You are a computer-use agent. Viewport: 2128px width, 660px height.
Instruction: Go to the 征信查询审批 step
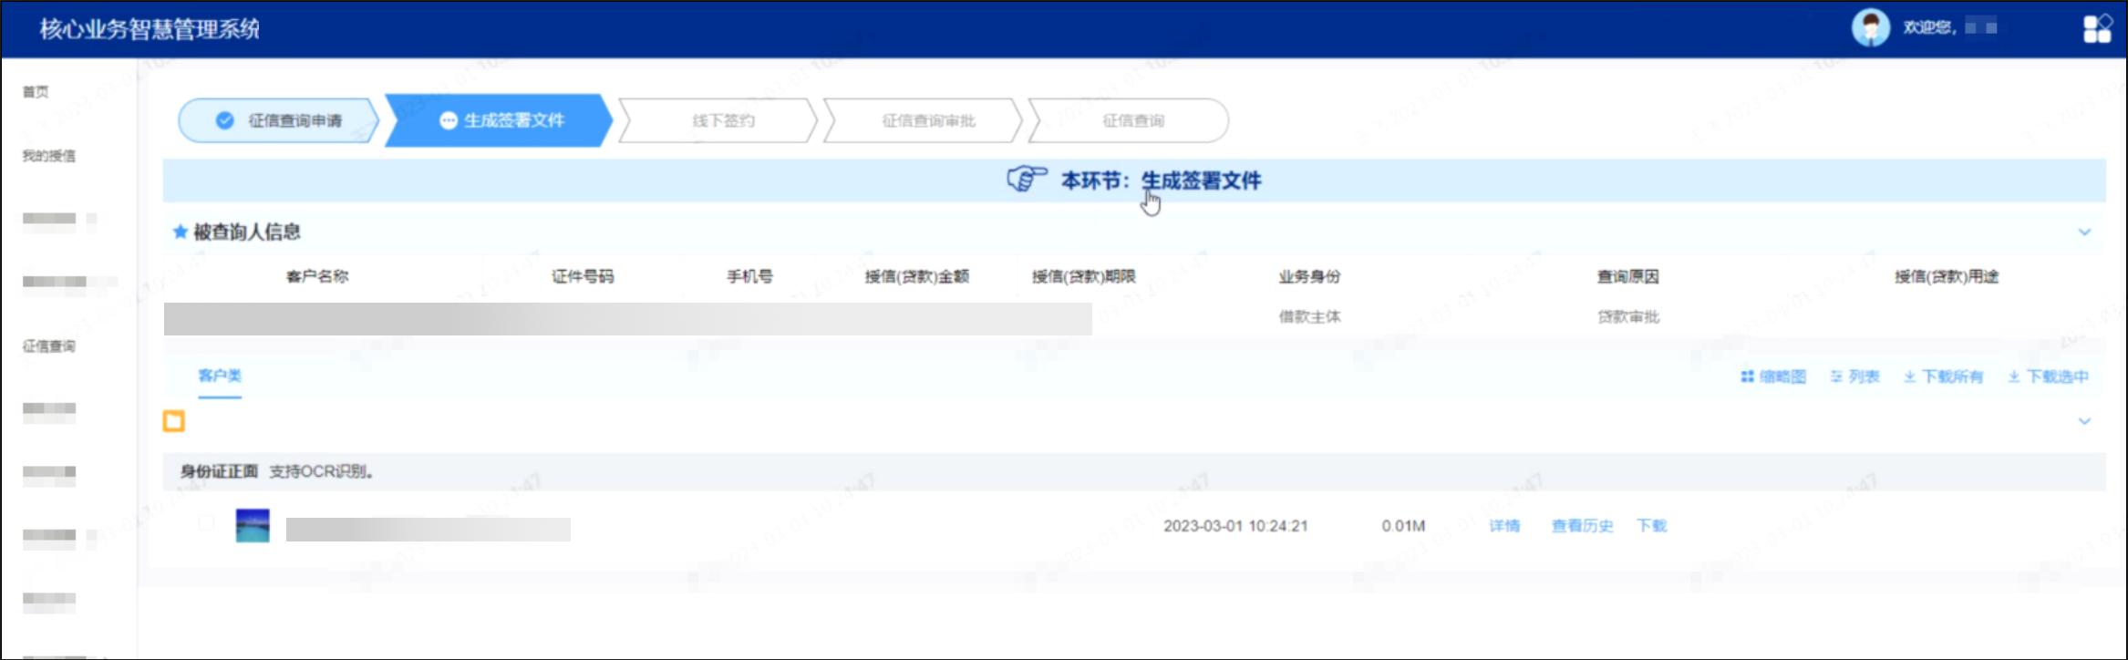coord(923,120)
